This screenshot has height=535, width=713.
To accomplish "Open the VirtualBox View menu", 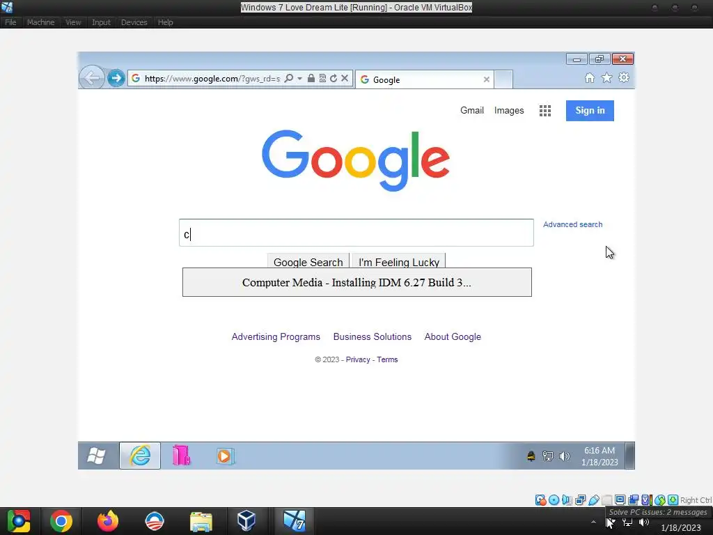I will point(72,22).
